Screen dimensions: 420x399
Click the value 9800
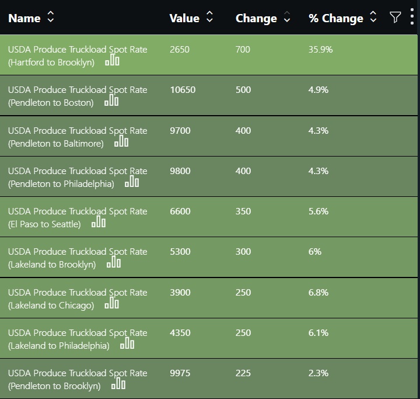click(180, 171)
